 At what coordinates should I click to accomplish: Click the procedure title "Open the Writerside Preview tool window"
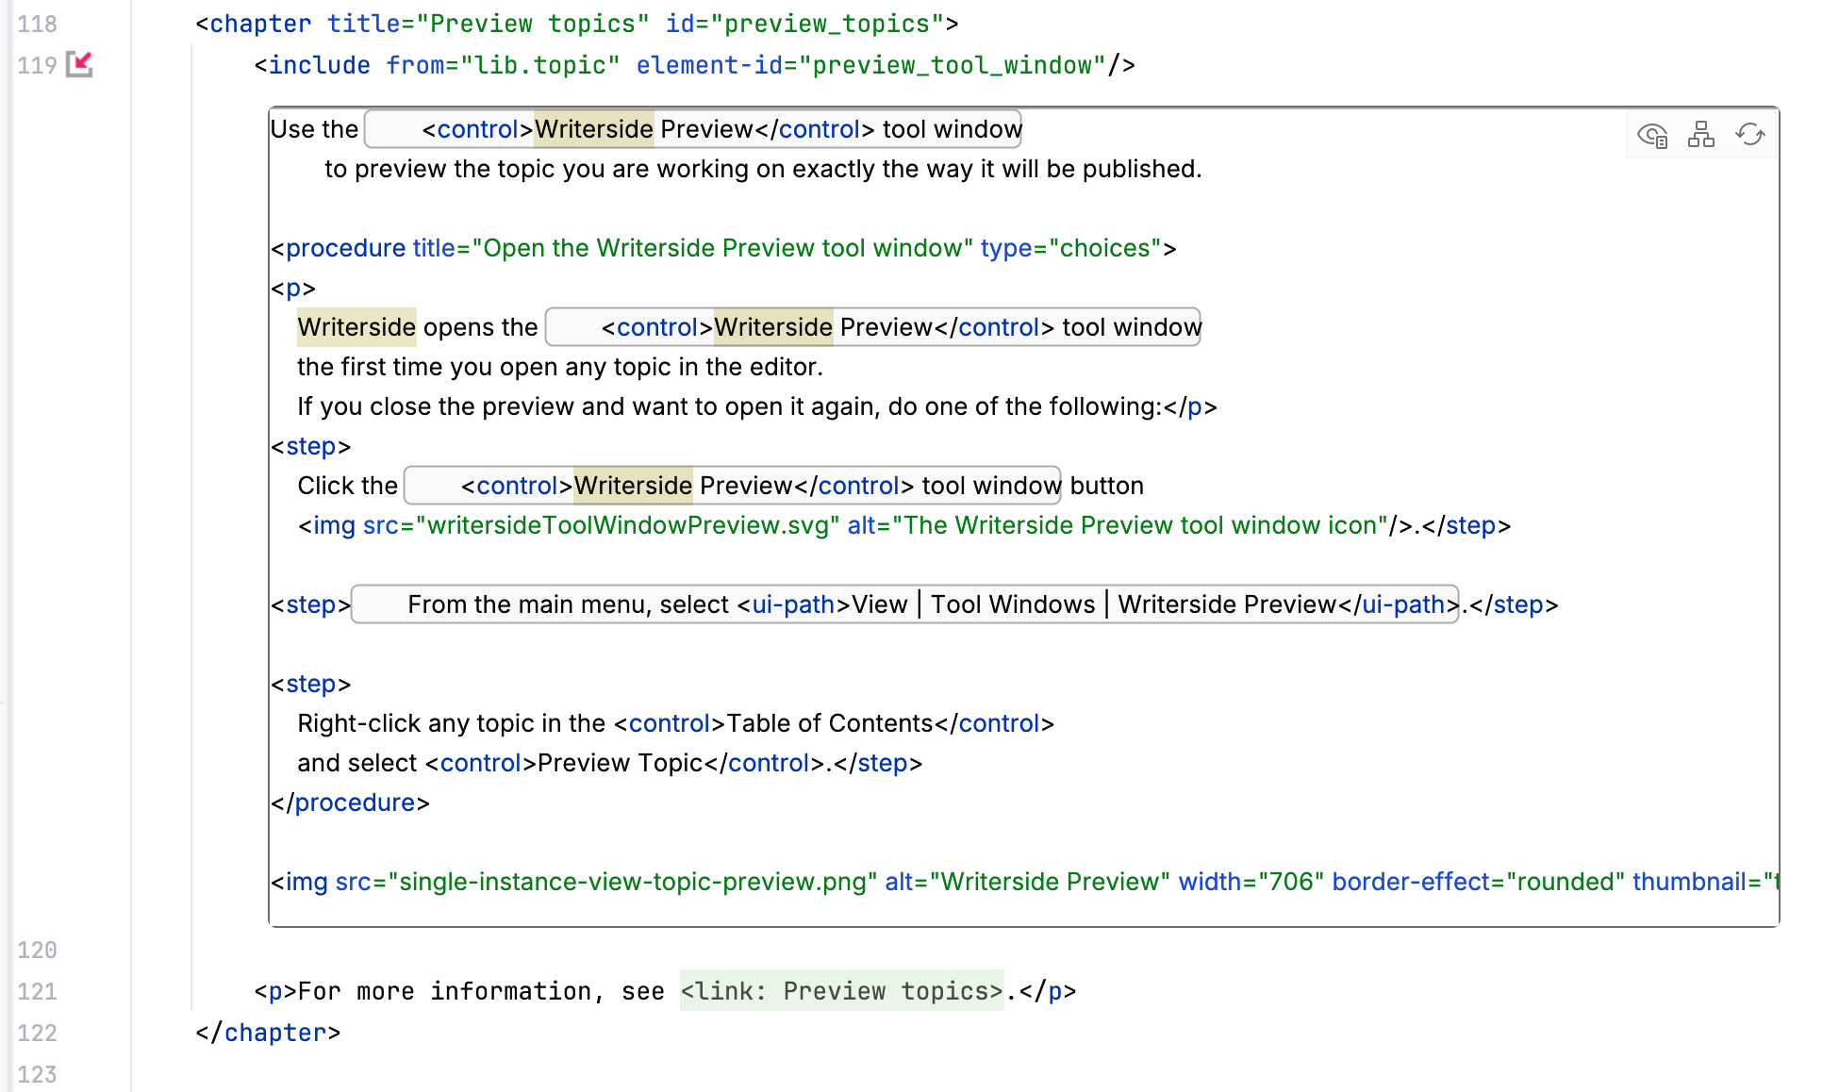pyautogui.click(x=722, y=248)
